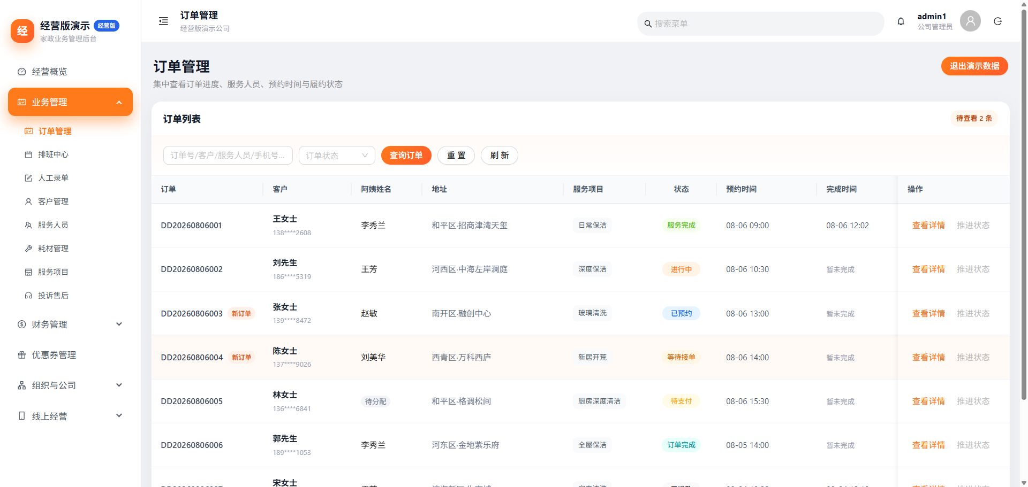Click the 已预约 status tag
The height and width of the screenshot is (487, 1028).
click(x=681, y=313)
